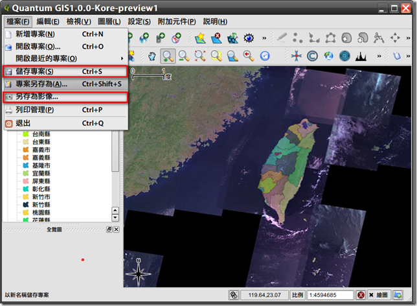Screen dimensions: 417x306
Task: Click Zoom to Layer magnifier icon
Action: point(232,56)
